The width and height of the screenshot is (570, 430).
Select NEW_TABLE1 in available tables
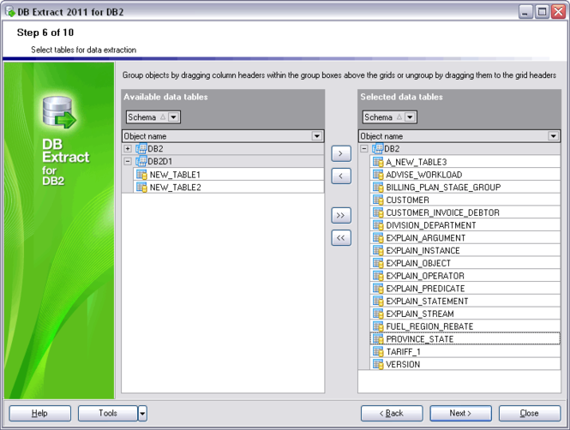point(229,175)
